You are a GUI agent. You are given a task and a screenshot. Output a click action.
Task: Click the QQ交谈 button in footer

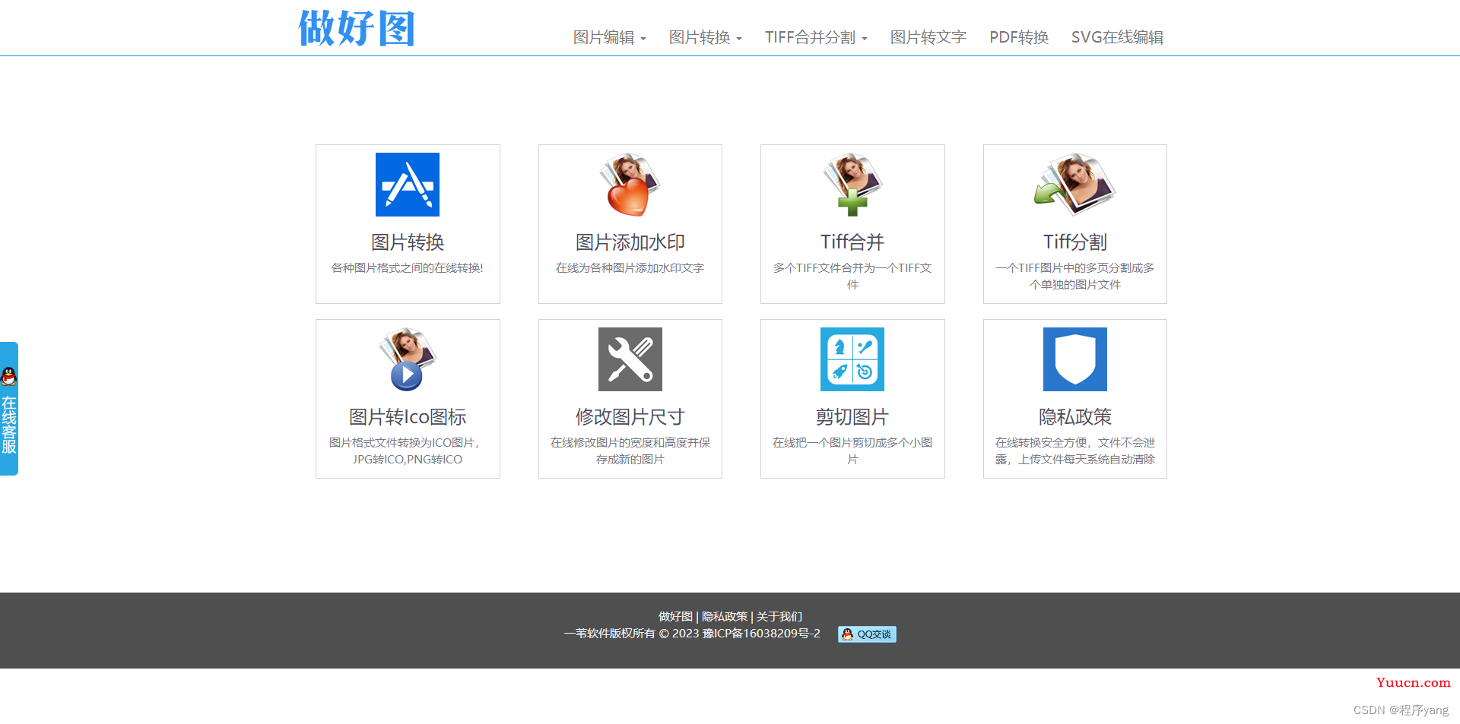[867, 634]
